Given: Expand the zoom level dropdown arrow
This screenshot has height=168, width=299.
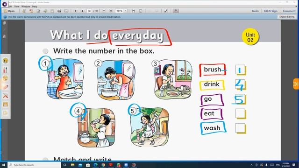Looking at the screenshot, I should click(x=126, y=11).
